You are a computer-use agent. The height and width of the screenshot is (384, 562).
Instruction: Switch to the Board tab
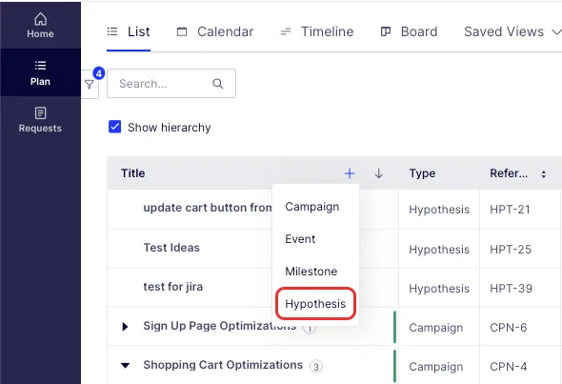pyautogui.click(x=409, y=31)
